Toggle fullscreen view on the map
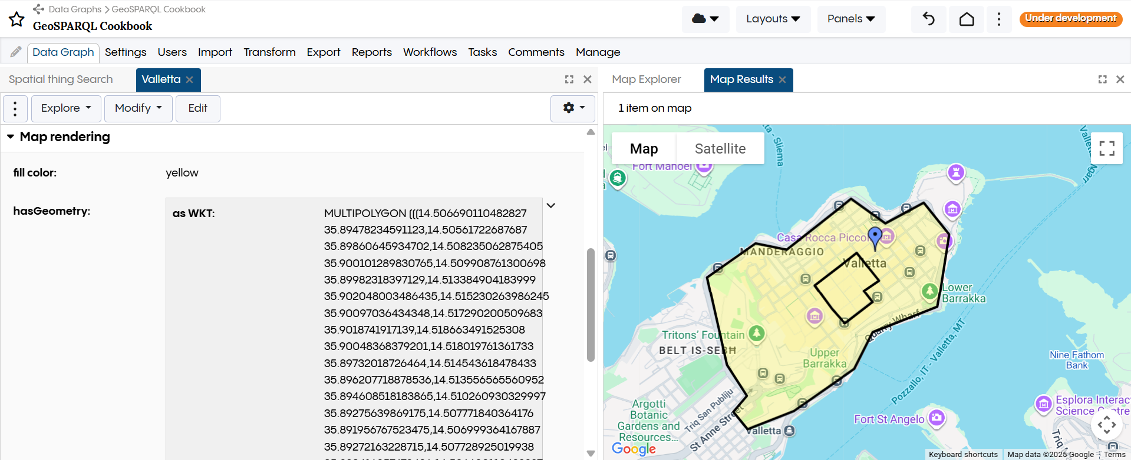The width and height of the screenshot is (1131, 460). click(1106, 148)
